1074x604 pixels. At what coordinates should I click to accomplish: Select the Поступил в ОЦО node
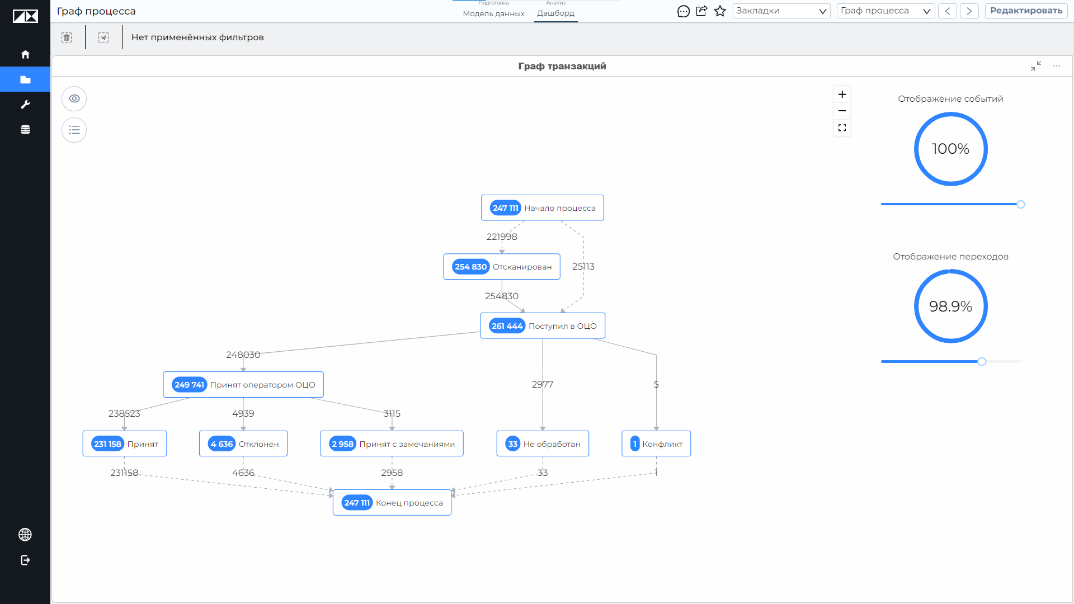(x=543, y=326)
